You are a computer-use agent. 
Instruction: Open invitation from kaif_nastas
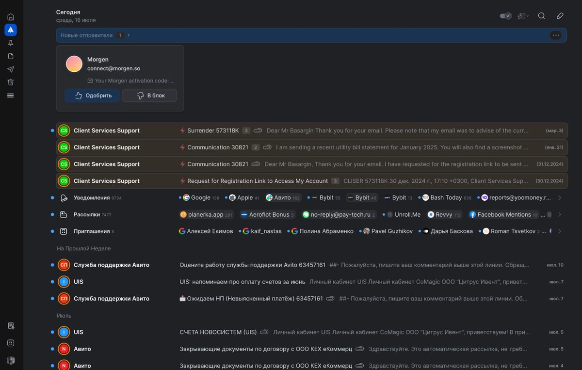click(x=262, y=231)
